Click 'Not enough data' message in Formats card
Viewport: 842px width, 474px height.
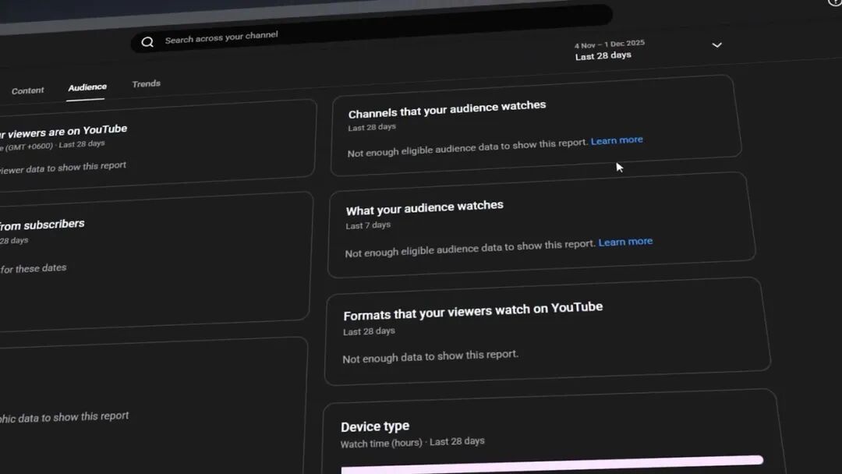pyautogui.click(x=430, y=356)
